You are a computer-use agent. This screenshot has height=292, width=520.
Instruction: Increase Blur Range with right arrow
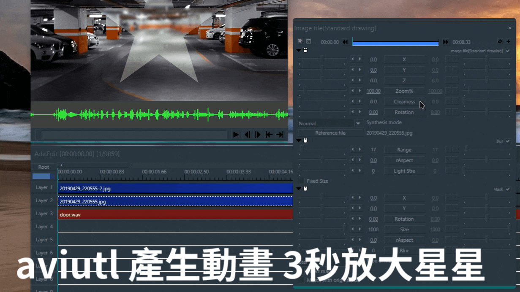[360, 149]
